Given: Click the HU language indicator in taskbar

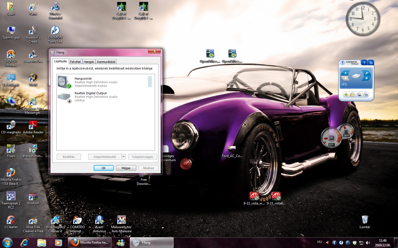Looking at the screenshot, I should tap(320, 242).
